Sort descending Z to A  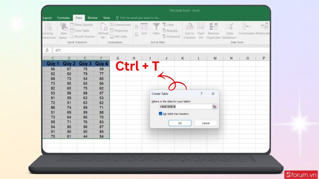pos(137,34)
